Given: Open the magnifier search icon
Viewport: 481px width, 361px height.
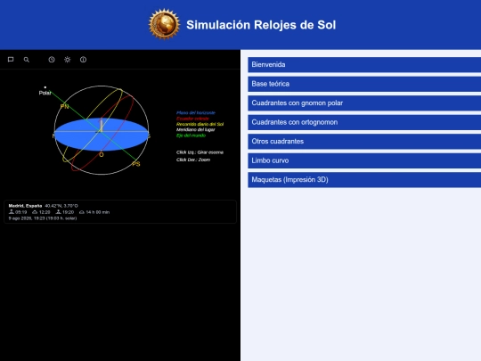Looking at the screenshot, I should 27,60.
